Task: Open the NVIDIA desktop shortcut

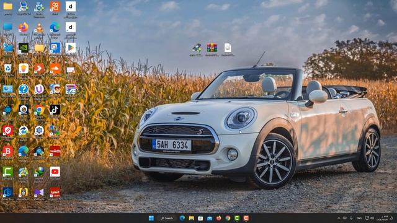Action: point(24,48)
